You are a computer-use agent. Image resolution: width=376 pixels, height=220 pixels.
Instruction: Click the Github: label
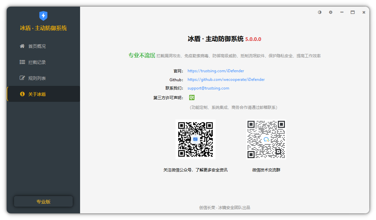point(176,80)
